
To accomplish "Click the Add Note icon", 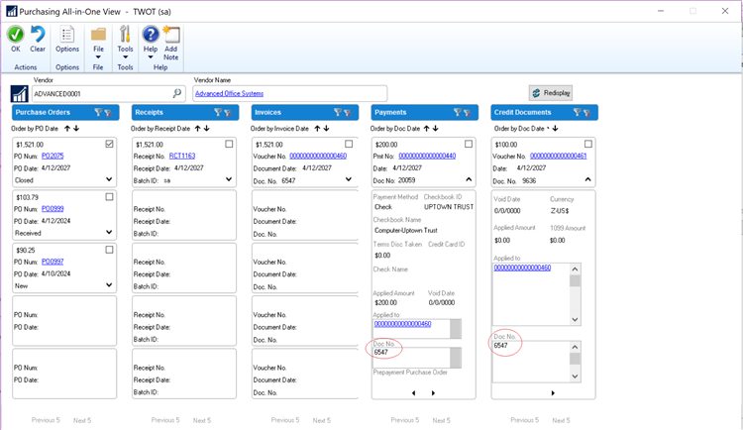I will [x=171, y=36].
